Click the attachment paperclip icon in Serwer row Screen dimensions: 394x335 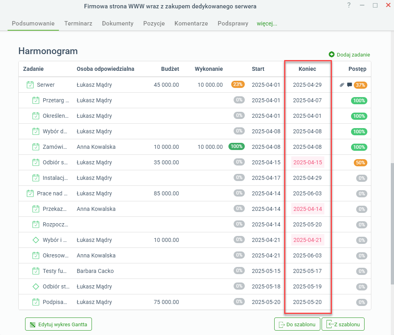point(342,85)
